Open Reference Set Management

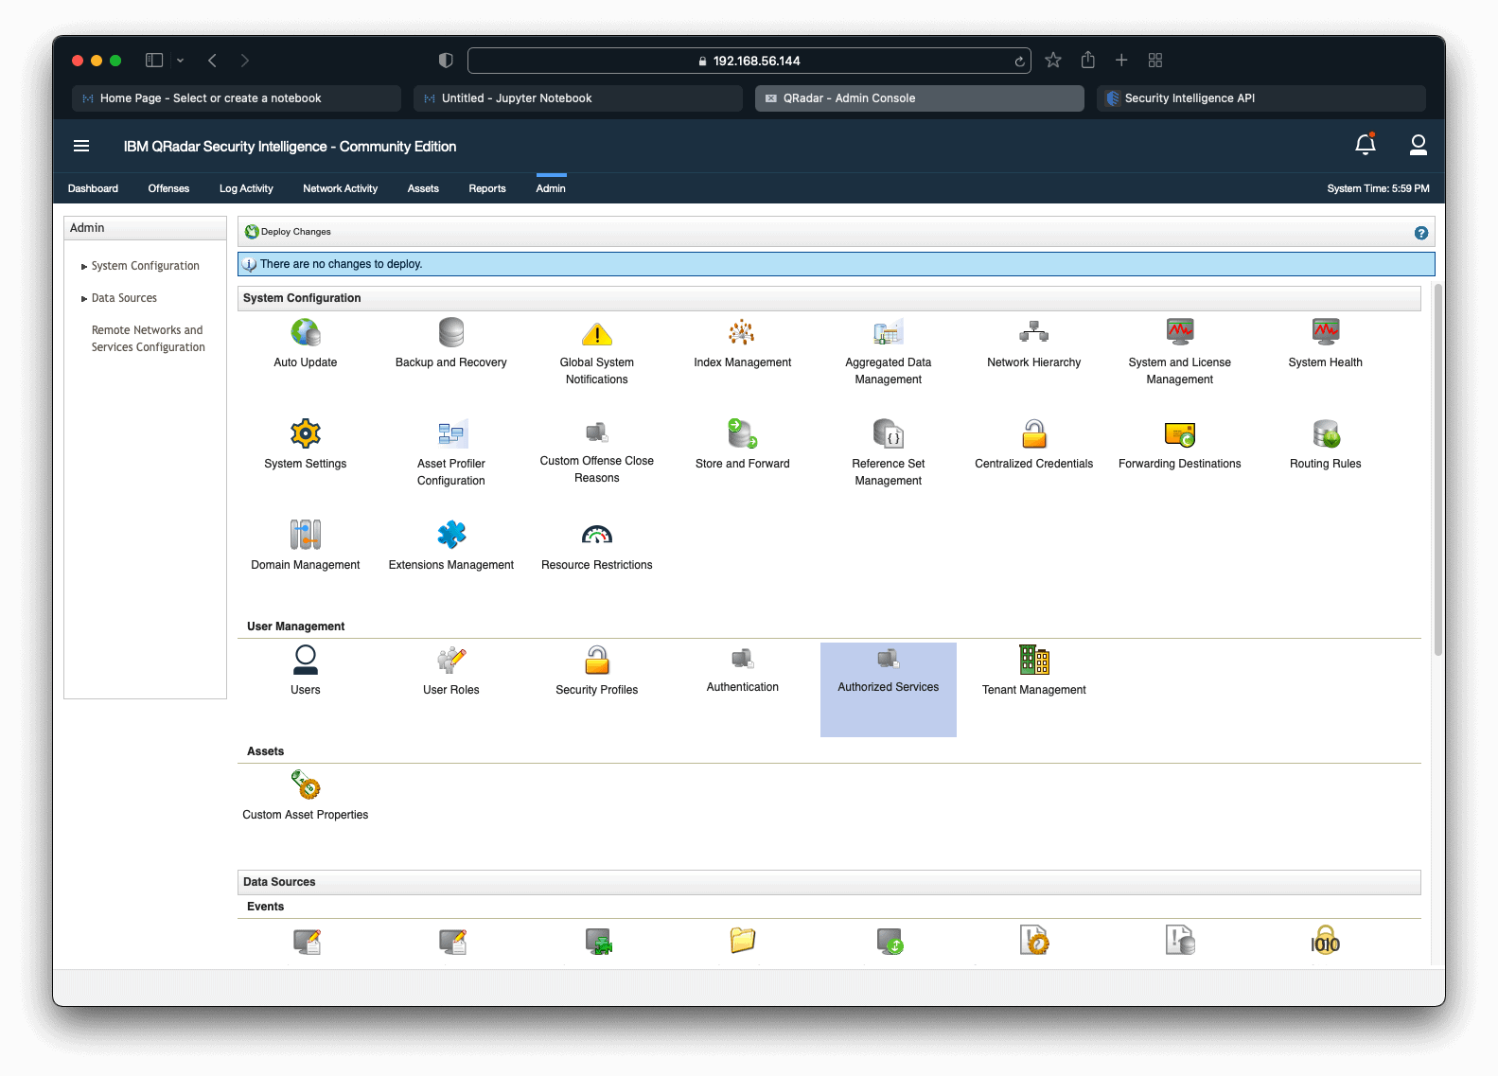click(888, 434)
